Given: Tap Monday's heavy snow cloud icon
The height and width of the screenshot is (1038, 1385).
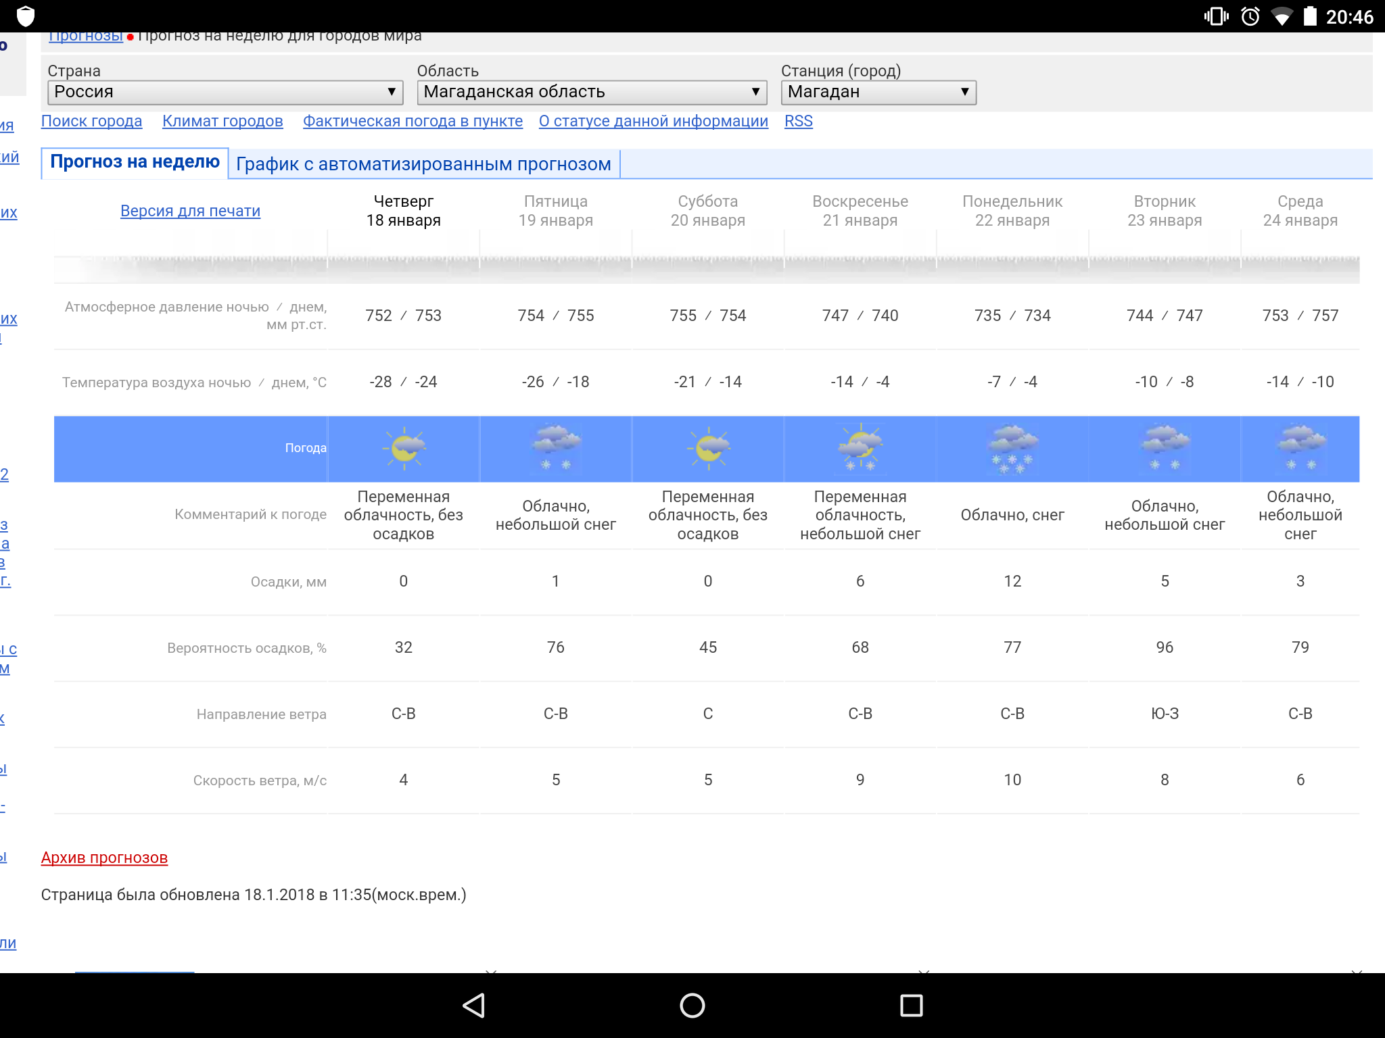Looking at the screenshot, I should [1012, 449].
